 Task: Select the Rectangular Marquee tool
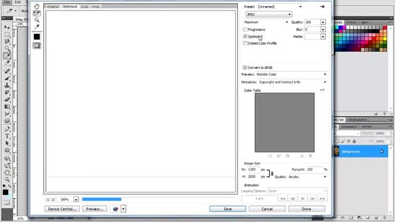(x=7, y=34)
